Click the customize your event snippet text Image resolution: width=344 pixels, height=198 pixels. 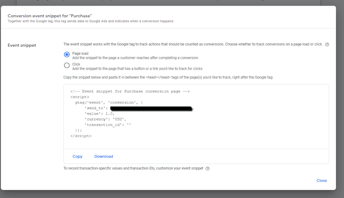click(x=181, y=168)
